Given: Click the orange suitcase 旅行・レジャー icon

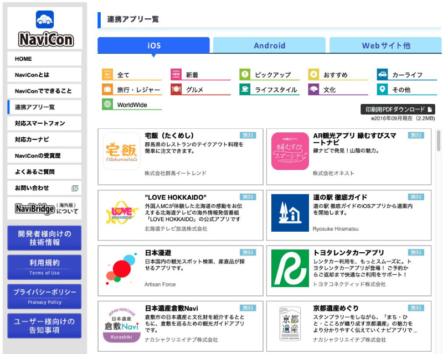Looking at the screenshot, I should pos(107,90).
